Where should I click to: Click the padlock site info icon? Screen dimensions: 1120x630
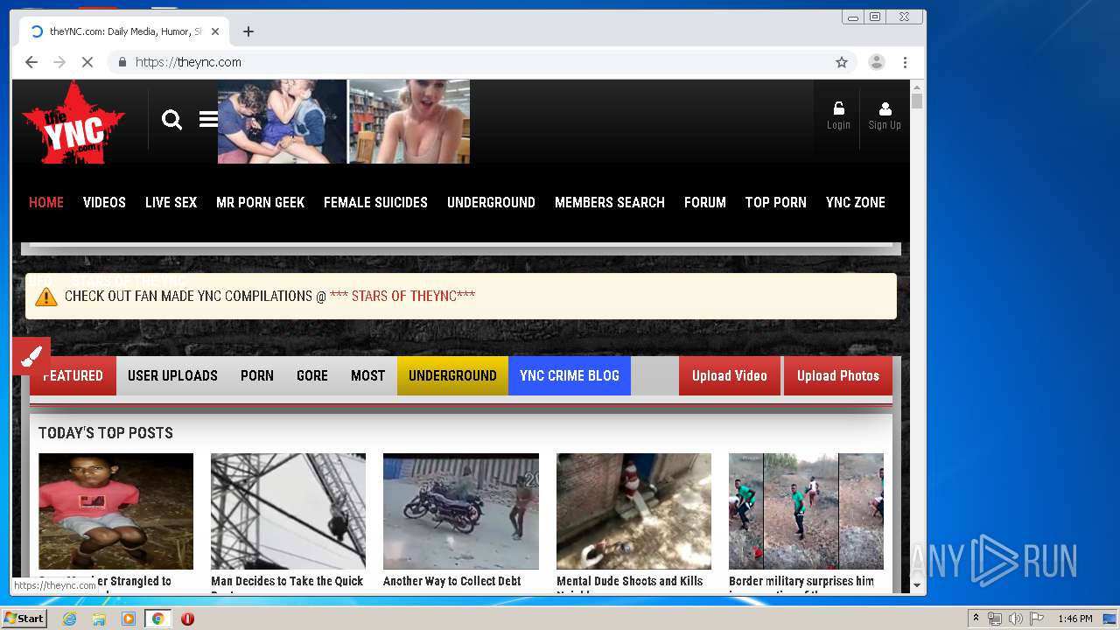[122, 62]
